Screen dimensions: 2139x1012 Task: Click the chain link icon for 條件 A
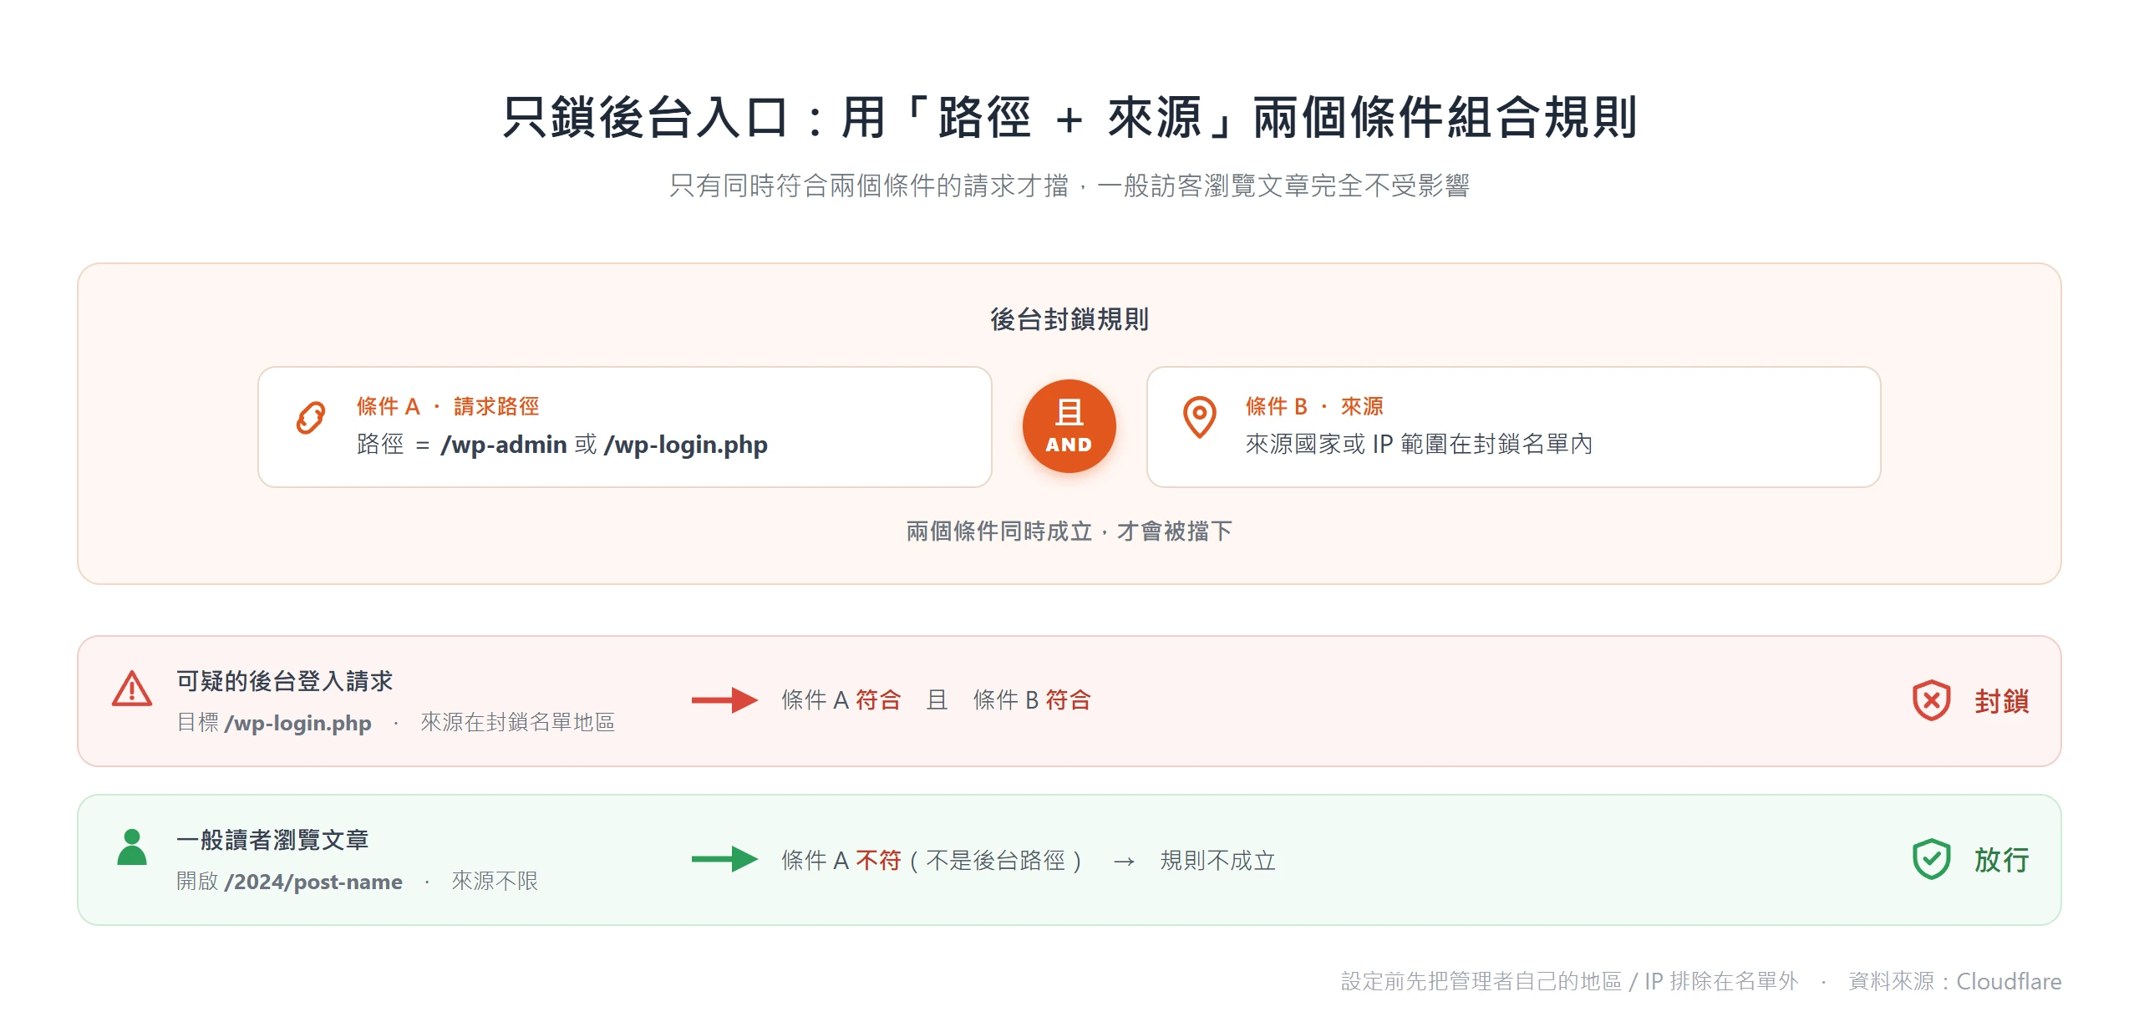pos(311,418)
